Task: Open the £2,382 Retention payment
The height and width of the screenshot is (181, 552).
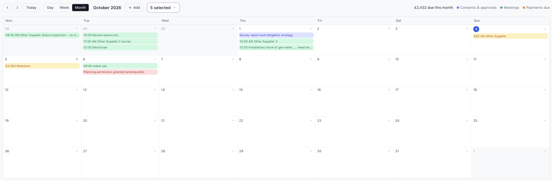Action: pyautogui.click(x=42, y=66)
